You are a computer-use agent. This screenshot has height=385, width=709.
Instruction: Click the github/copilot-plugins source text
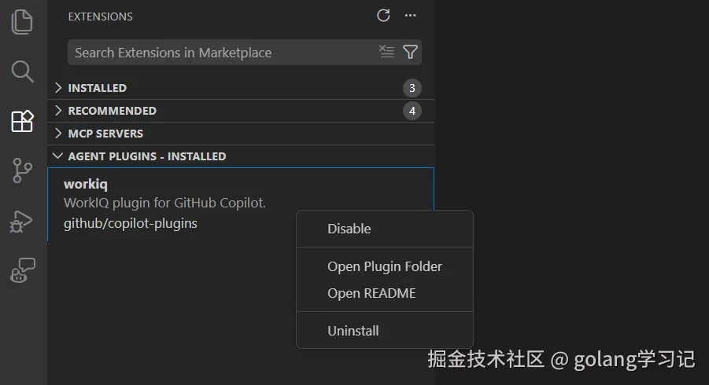[x=130, y=223]
